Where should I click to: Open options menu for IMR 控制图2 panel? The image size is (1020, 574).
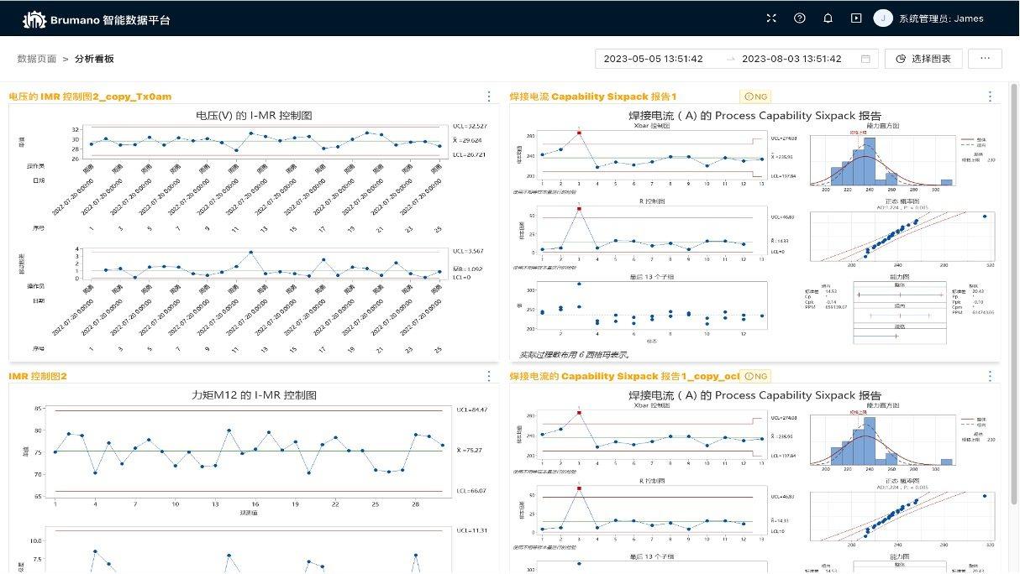click(489, 376)
